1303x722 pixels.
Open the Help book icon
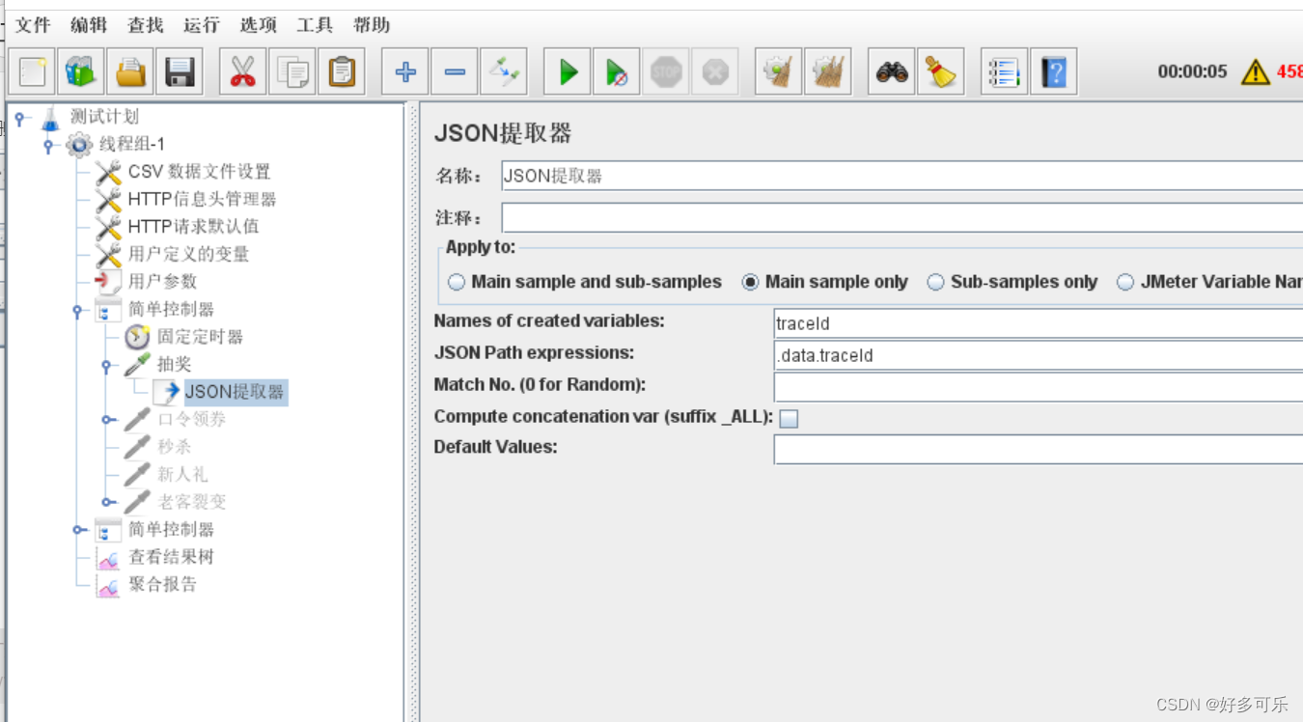(x=1054, y=71)
